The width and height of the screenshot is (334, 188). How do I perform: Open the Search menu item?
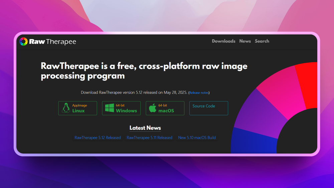(x=262, y=41)
